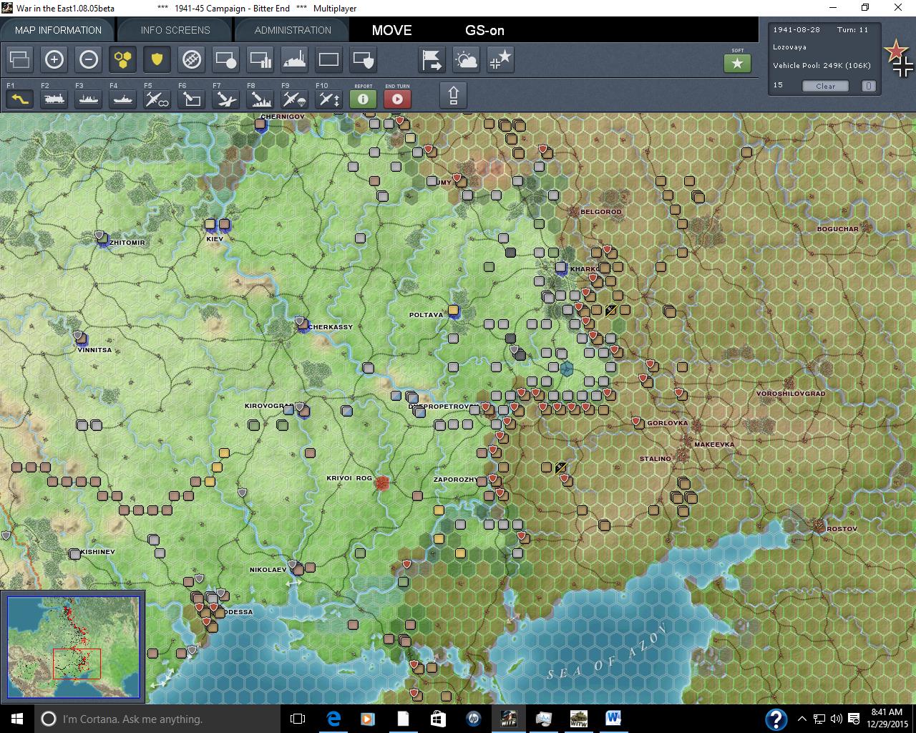The image size is (916, 733).
Task: Click the Vehicle Pool value text
Action: point(822,65)
